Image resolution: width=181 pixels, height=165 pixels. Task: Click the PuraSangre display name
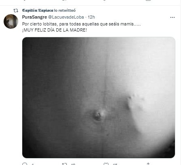click(34, 17)
